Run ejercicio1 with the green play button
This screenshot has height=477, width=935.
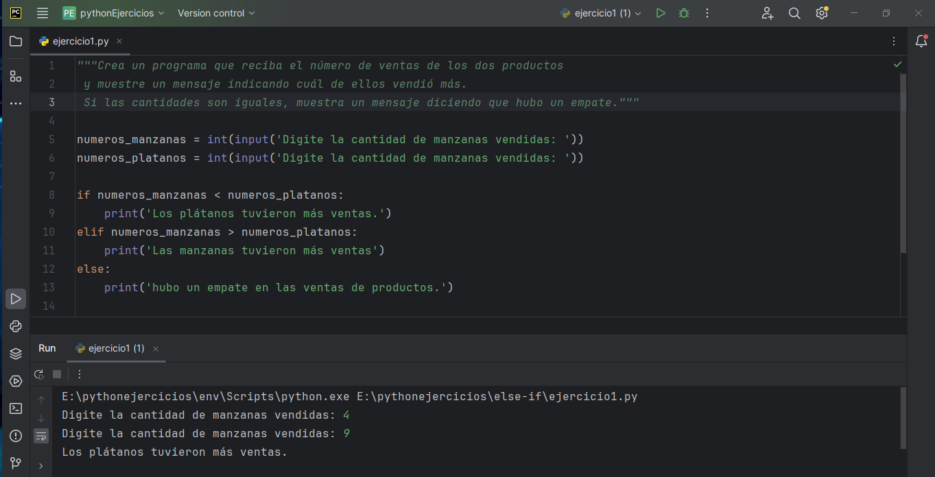tap(660, 13)
